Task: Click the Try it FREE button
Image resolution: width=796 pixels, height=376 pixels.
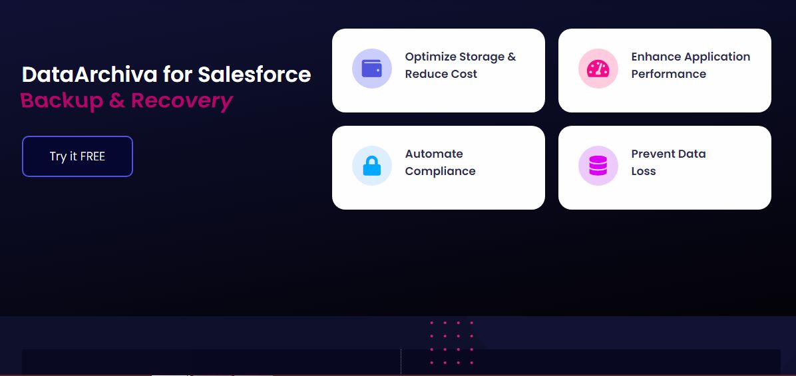Action: pos(77,156)
